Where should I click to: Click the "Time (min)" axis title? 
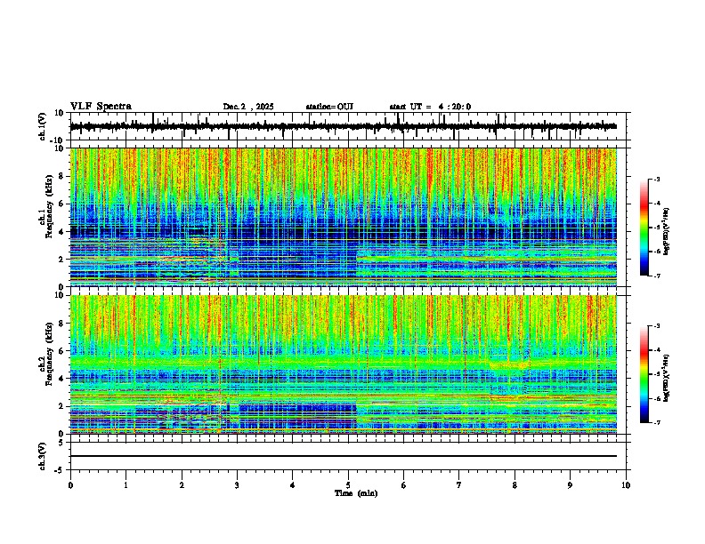click(x=356, y=493)
